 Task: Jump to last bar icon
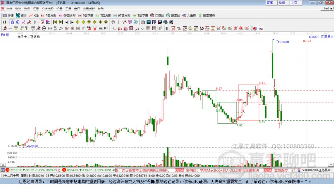(61, 22)
